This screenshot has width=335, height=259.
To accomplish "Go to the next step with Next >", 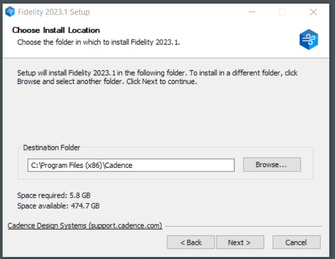I will [x=240, y=242].
